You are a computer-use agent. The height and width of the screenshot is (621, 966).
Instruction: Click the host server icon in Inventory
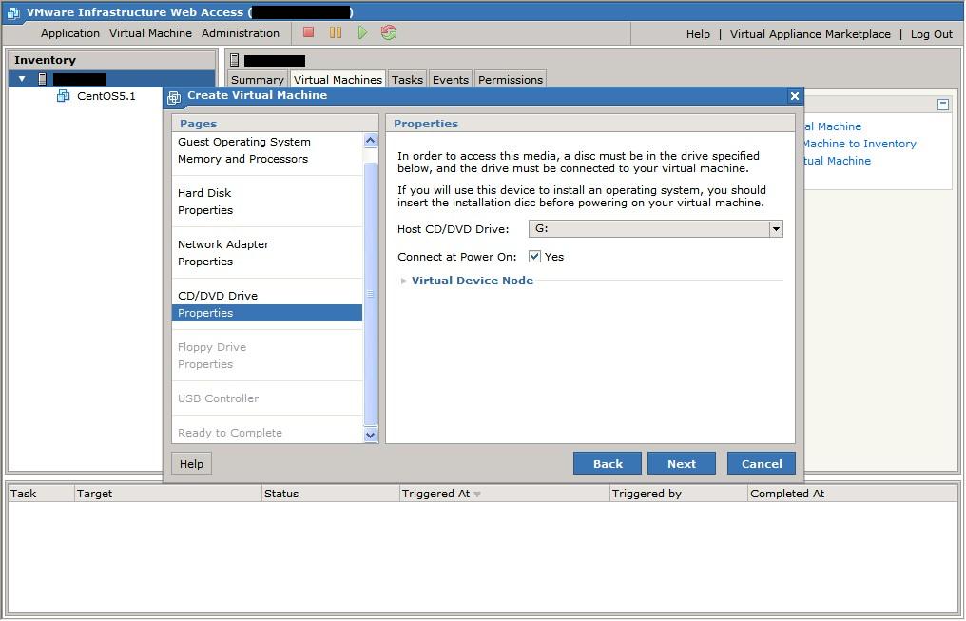(42, 79)
